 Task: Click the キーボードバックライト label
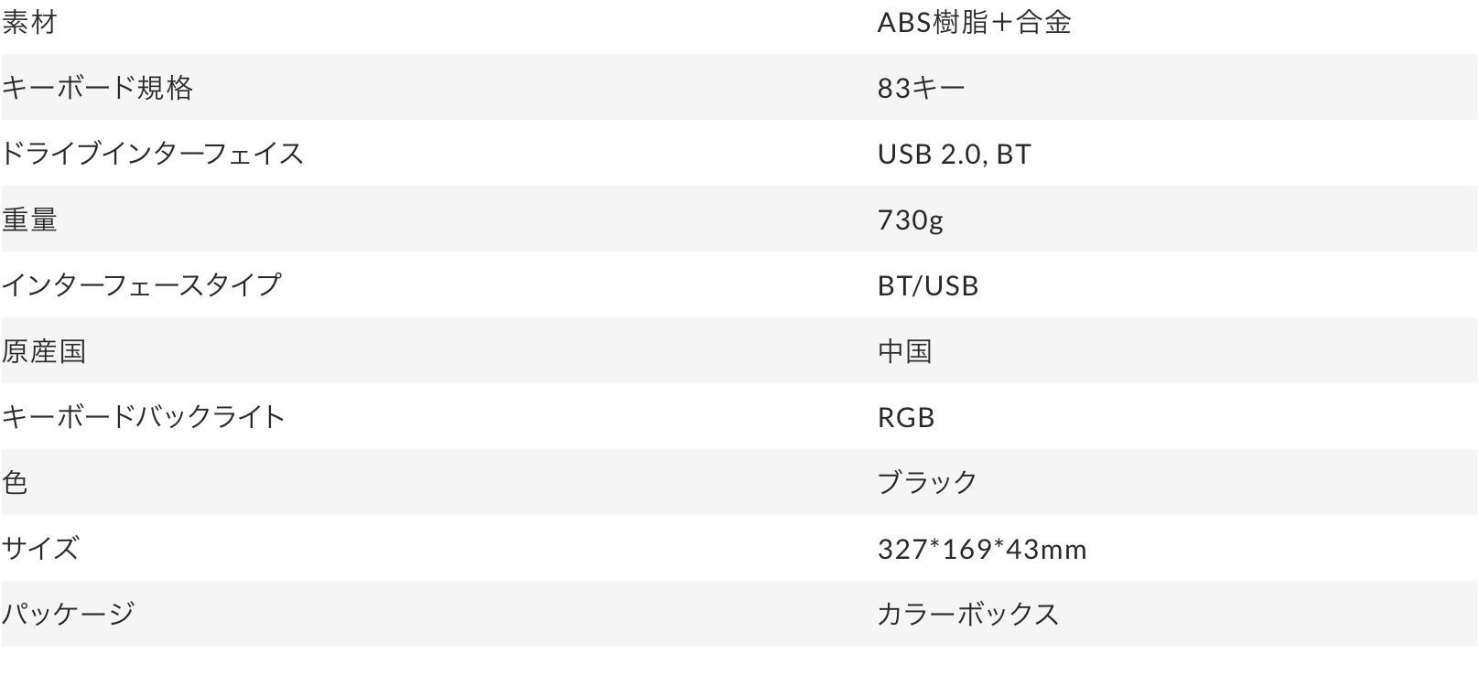[x=143, y=417]
